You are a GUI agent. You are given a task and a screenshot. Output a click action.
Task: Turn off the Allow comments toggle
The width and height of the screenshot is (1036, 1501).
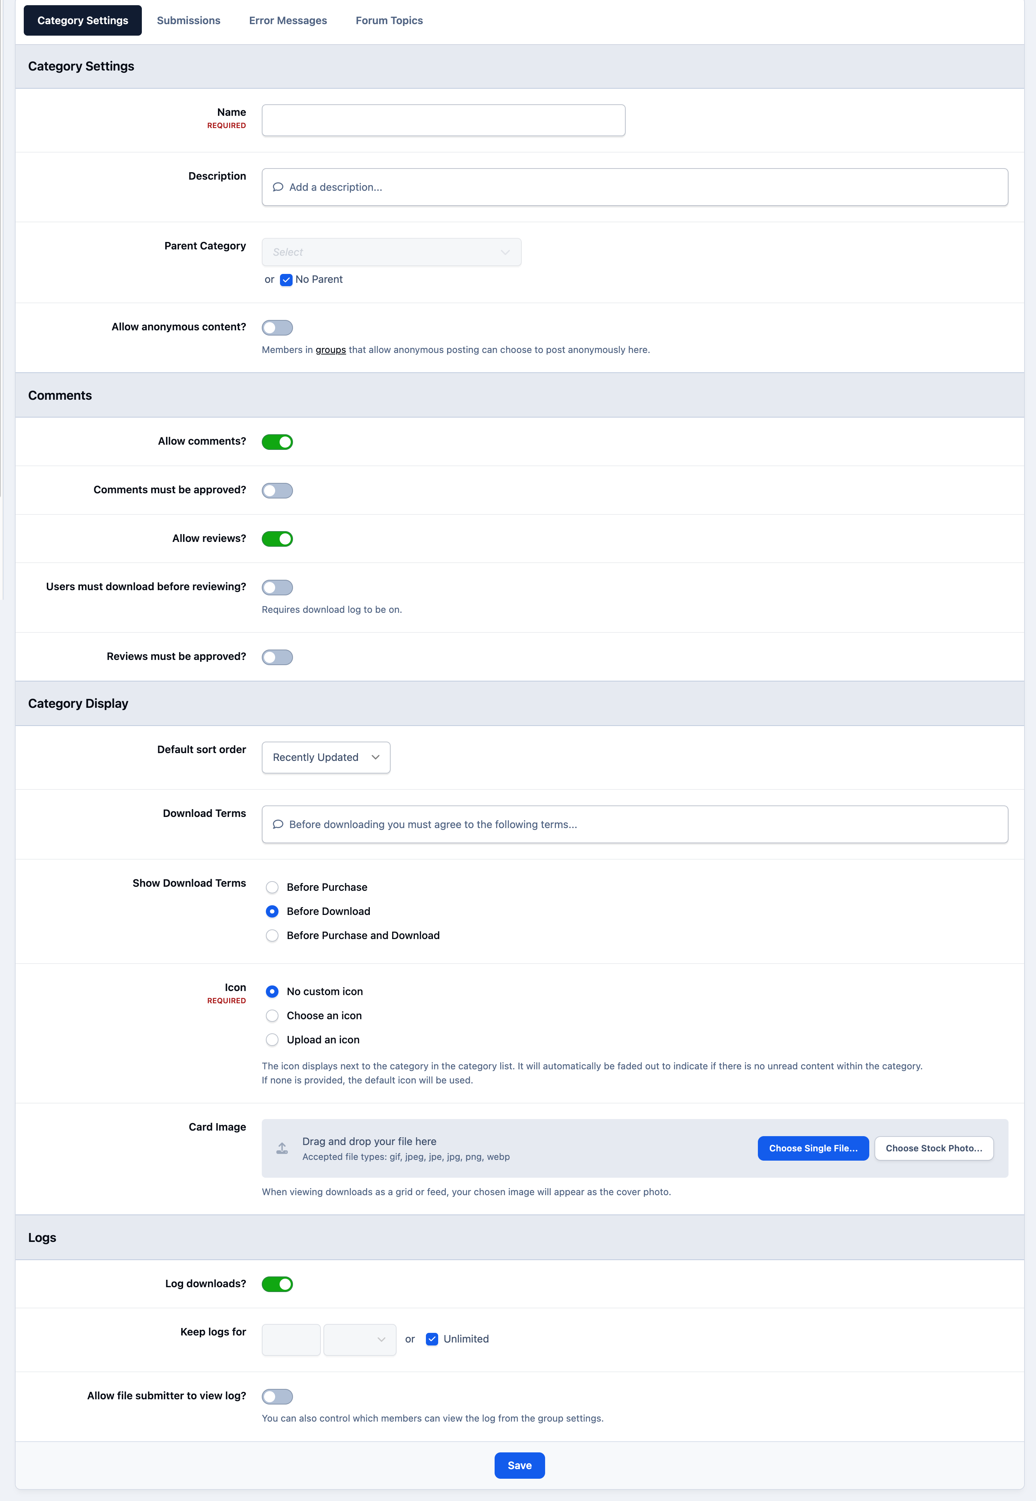[277, 442]
